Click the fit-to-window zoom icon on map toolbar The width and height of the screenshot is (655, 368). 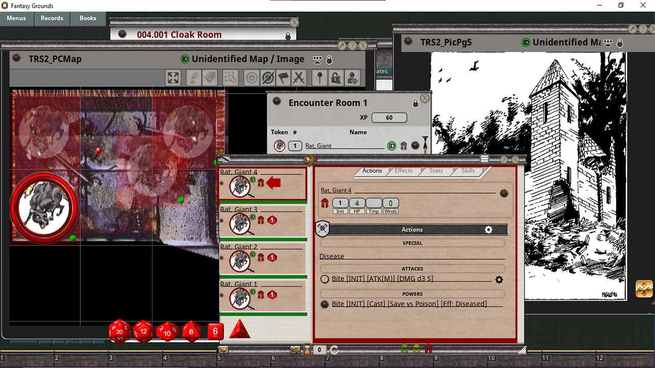click(x=173, y=78)
